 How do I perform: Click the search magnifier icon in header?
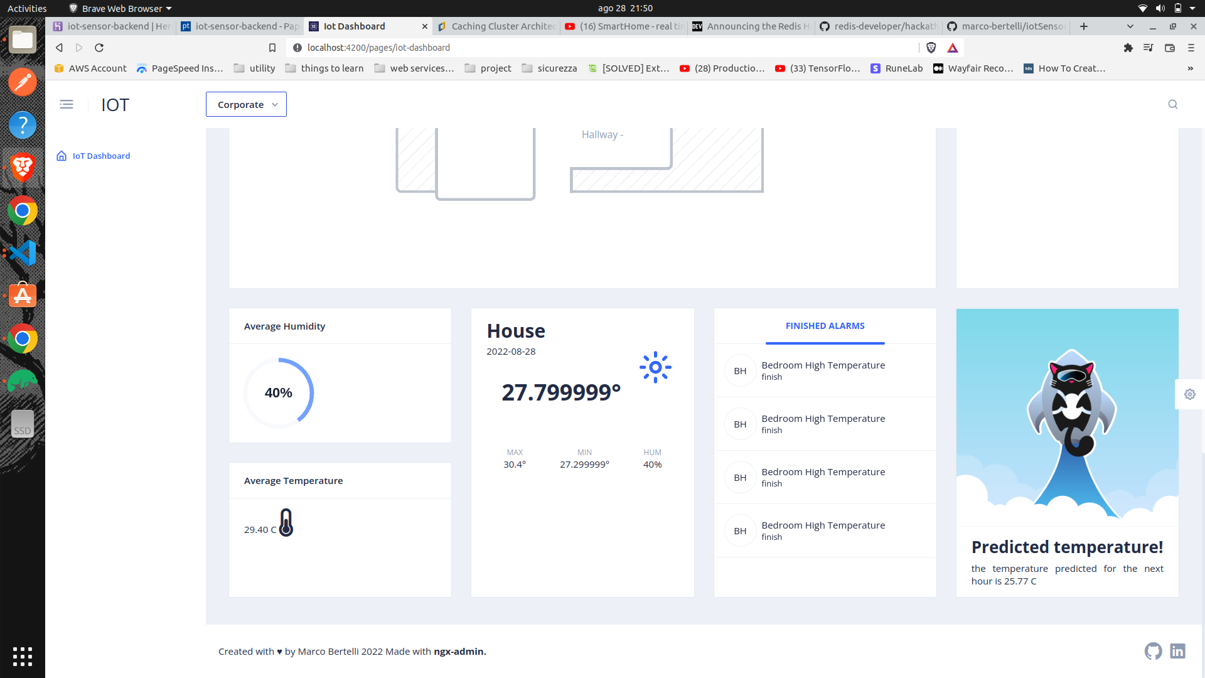1172,104
